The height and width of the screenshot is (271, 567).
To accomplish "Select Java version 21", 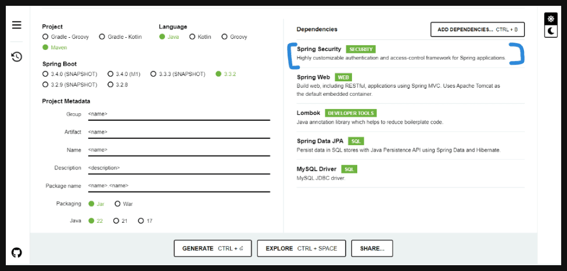I will pyautogui.click(x=121, y=221).
